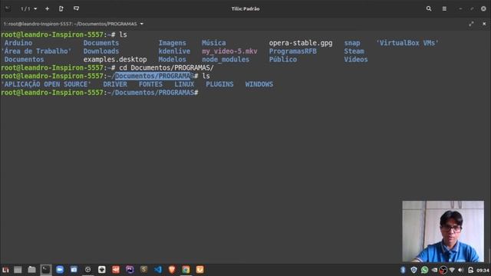This screenshot has height=276, width=491.
Task: Click the webcam overlay thumbnail
Action: click(x=443, y=232)
